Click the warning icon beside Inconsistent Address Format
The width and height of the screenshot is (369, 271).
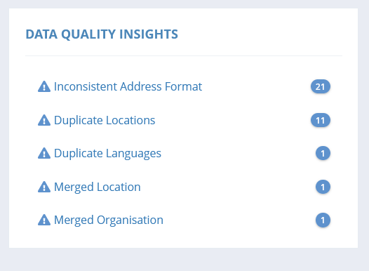point(44,86)
